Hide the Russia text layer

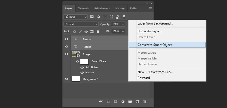67,39
